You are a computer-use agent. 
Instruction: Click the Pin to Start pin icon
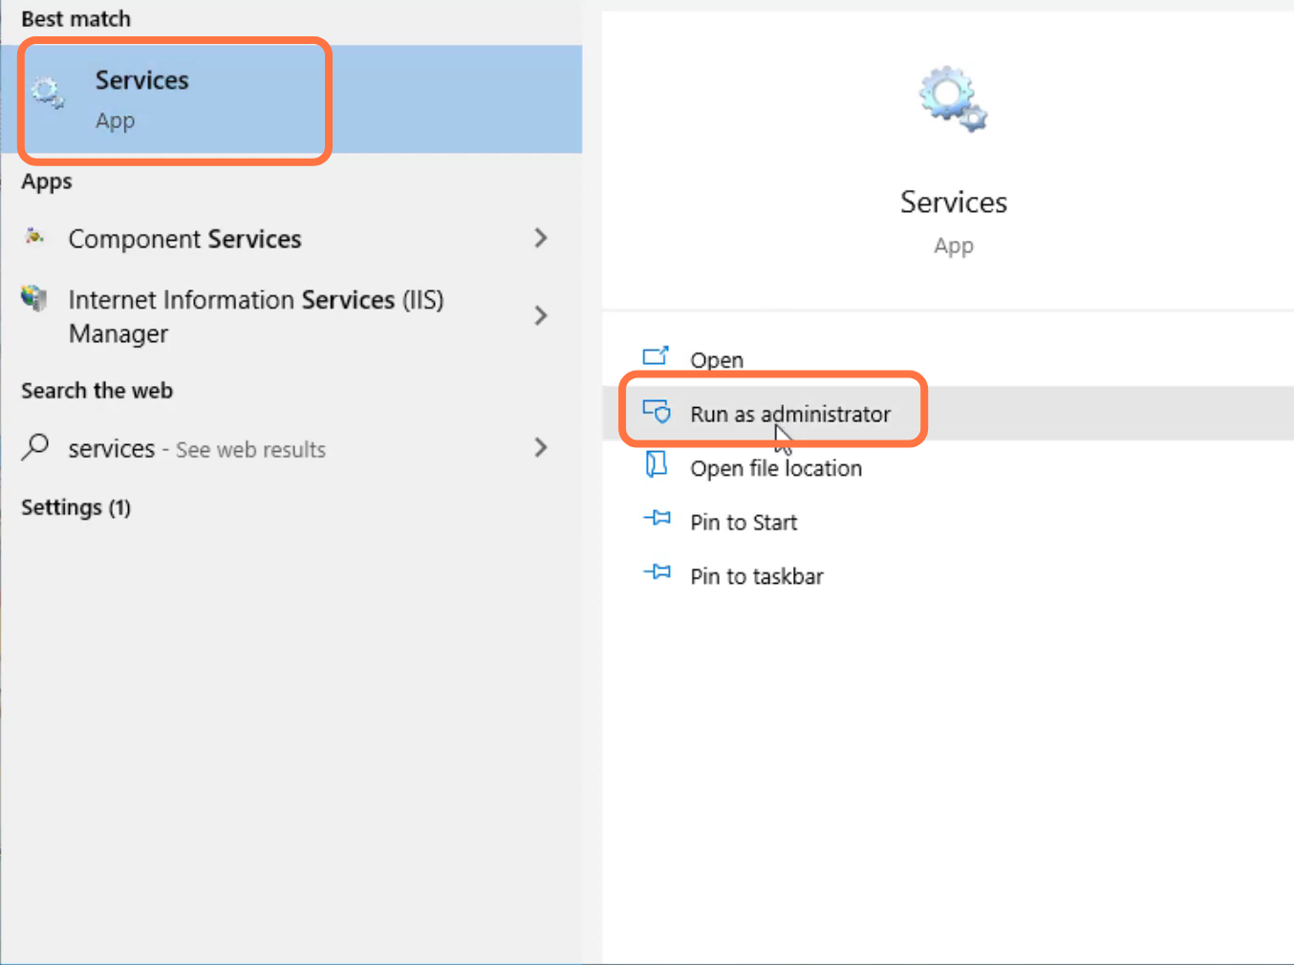click(x=657, y=518)
